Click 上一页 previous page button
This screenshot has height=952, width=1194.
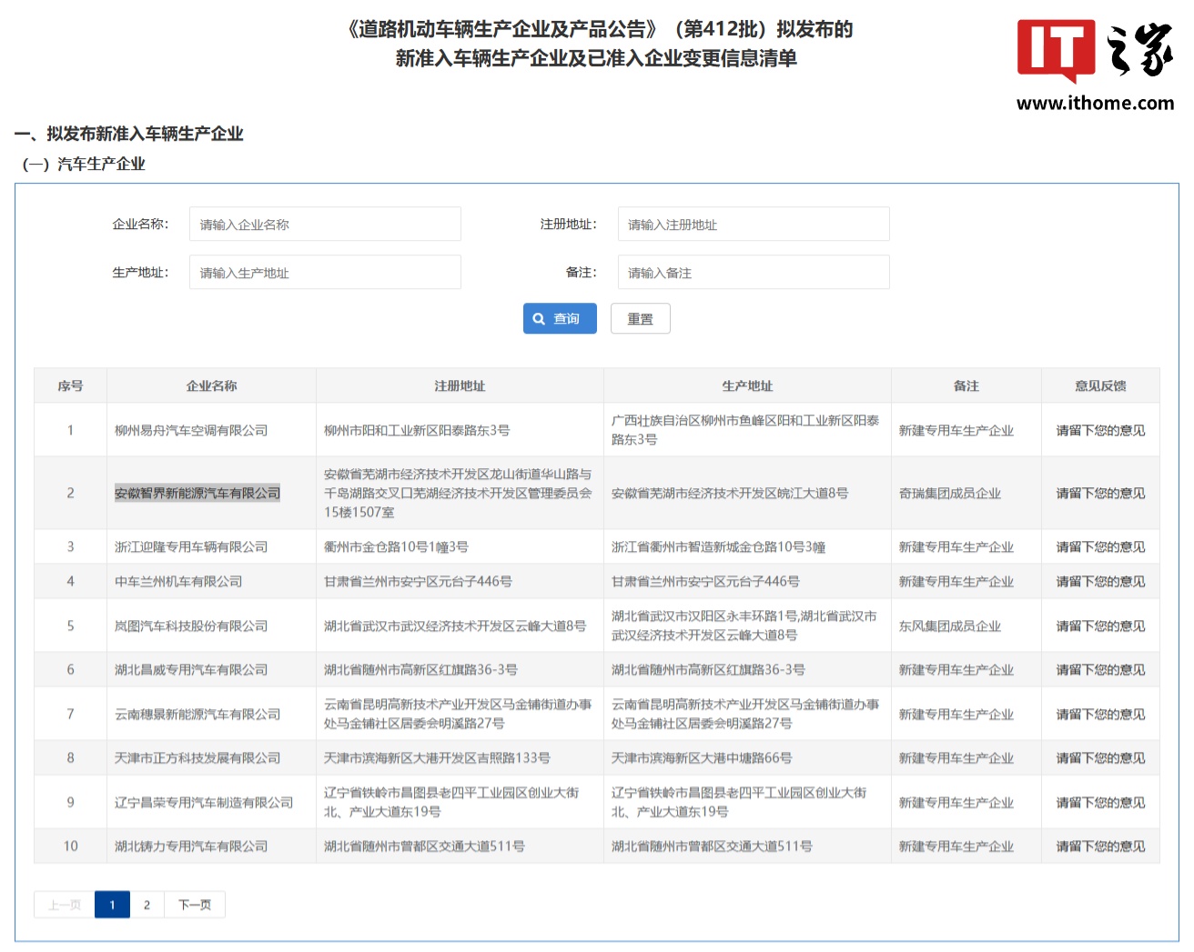point(65,905)
